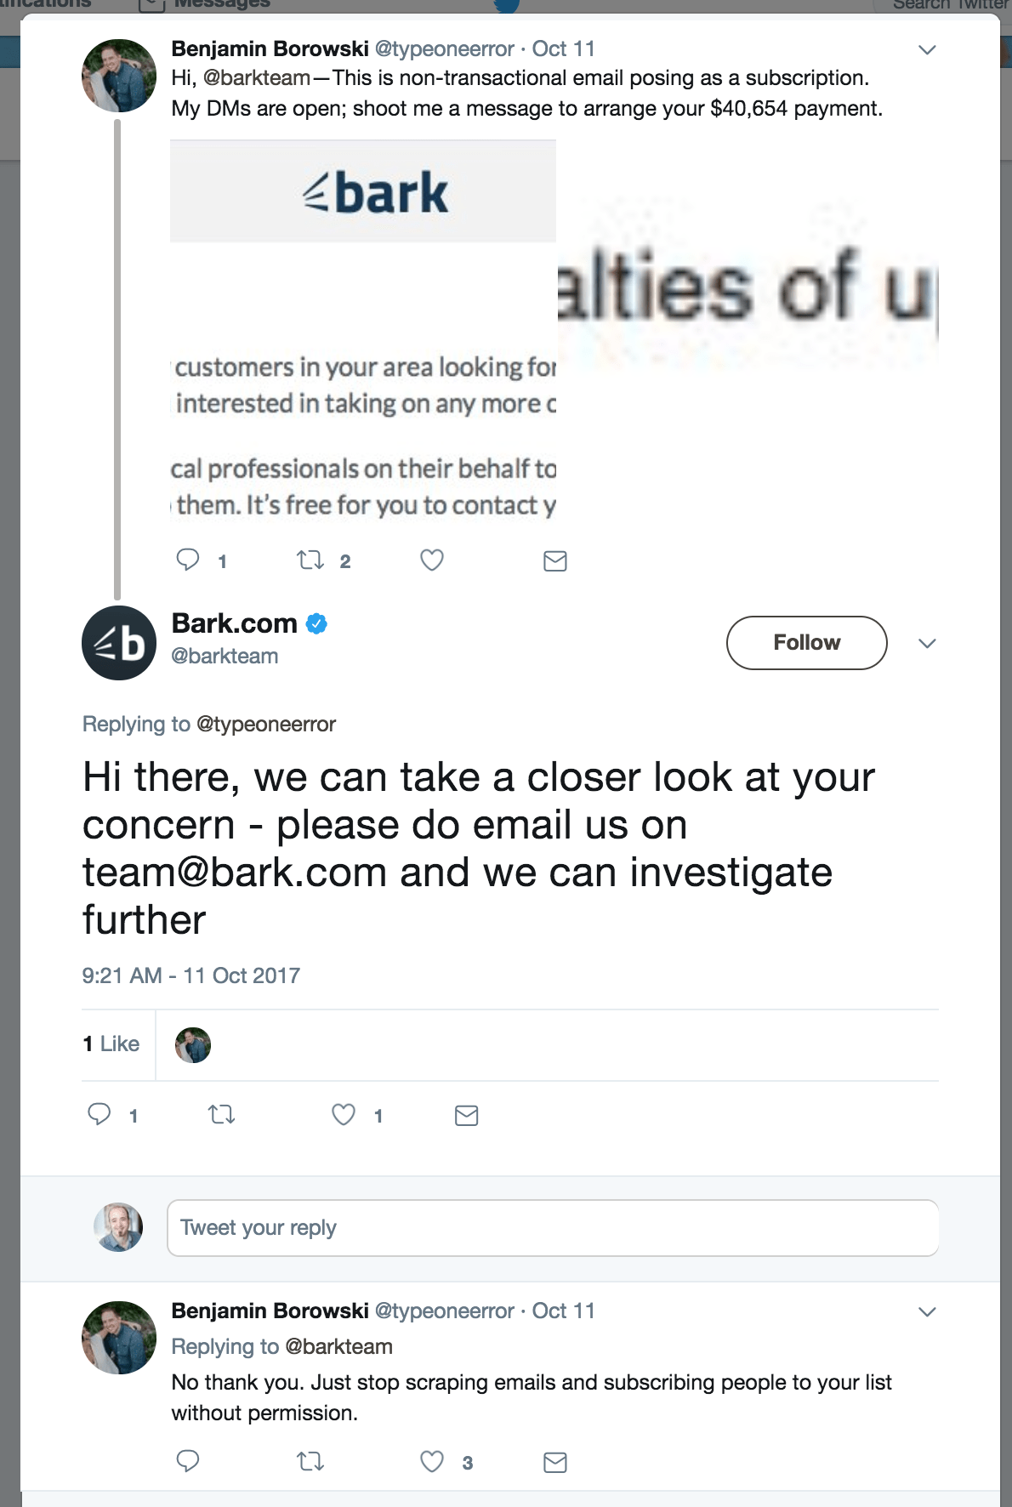Open the @barkteam profile handle link
This screenshot has width=1012, height=1507.
225,656
